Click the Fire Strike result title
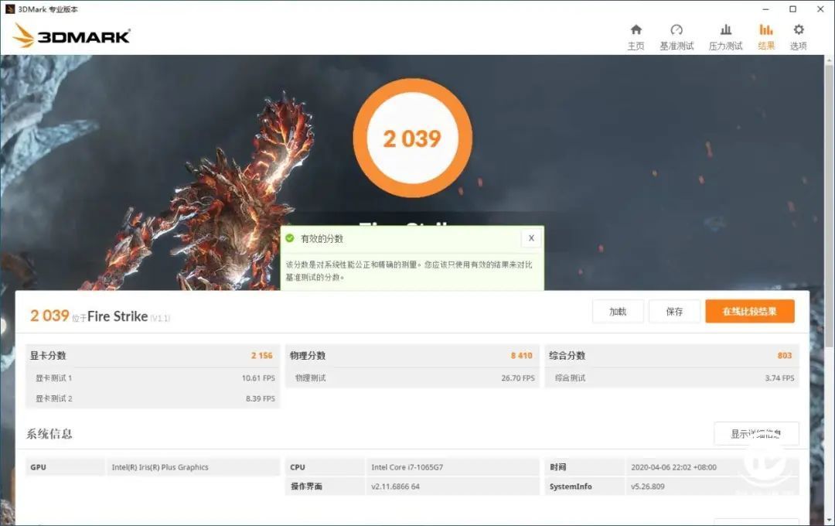835x526 pixels. point(118,316)
